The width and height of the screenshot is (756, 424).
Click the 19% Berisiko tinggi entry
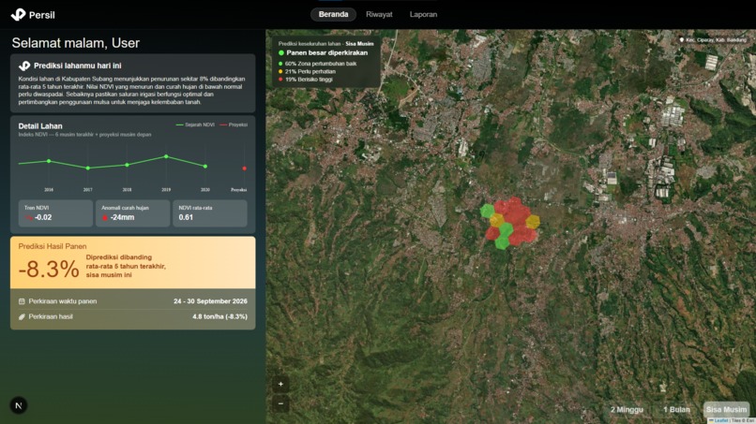[x=305, y=80]
